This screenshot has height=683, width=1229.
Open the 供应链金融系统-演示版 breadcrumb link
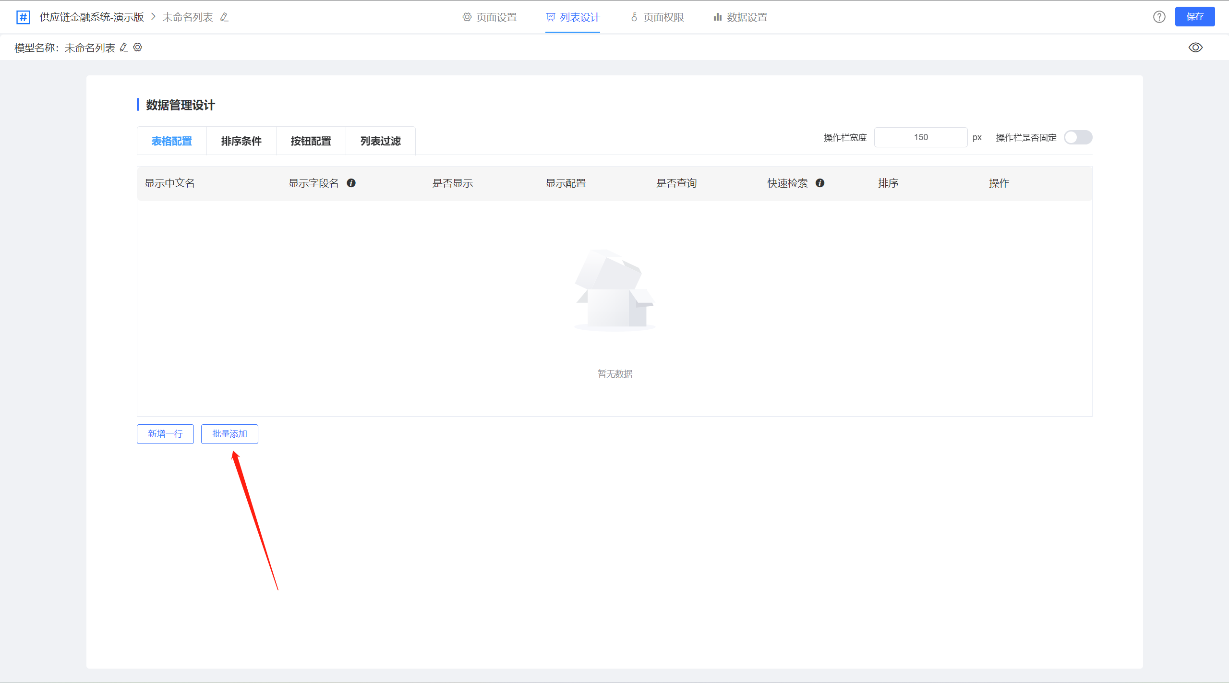coord(91,17)
